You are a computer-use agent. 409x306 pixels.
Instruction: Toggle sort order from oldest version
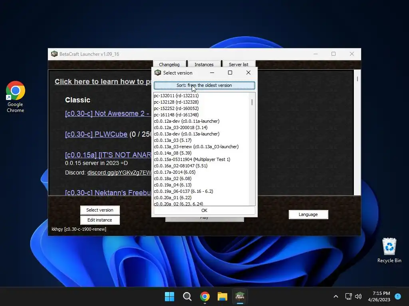tap(204, 85)
